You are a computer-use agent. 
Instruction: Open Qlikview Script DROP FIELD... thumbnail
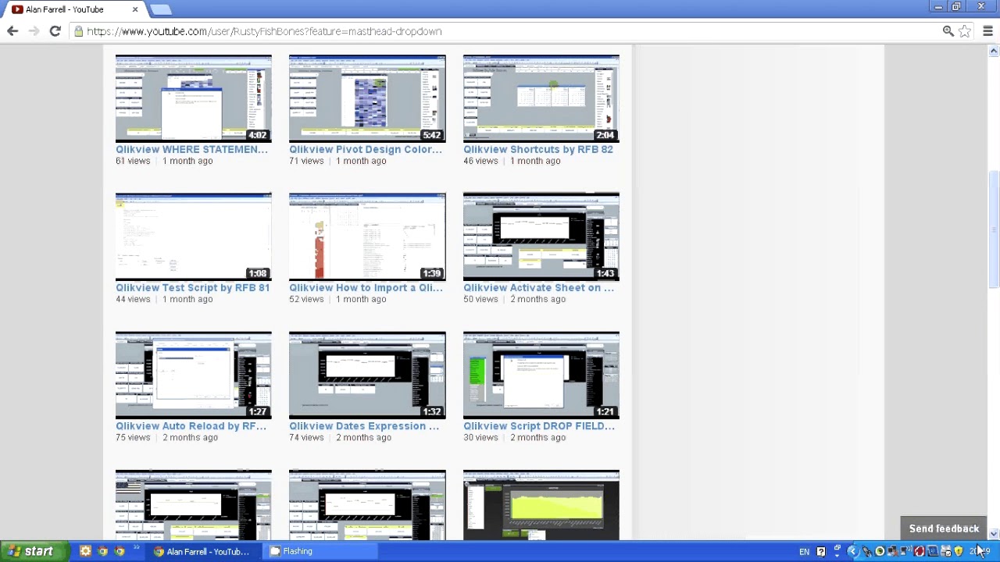[x=541, y=375]
